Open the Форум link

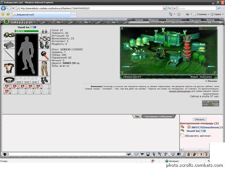(x=194, y=77)
